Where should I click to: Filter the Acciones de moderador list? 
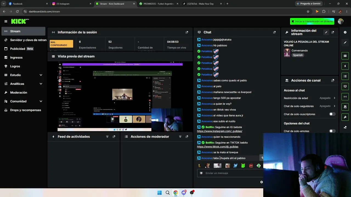pos(180,137)
